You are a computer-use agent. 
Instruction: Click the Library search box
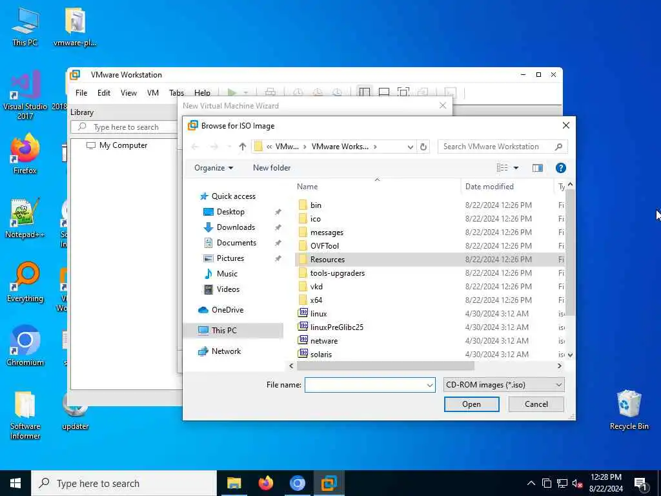click(125, 127)
